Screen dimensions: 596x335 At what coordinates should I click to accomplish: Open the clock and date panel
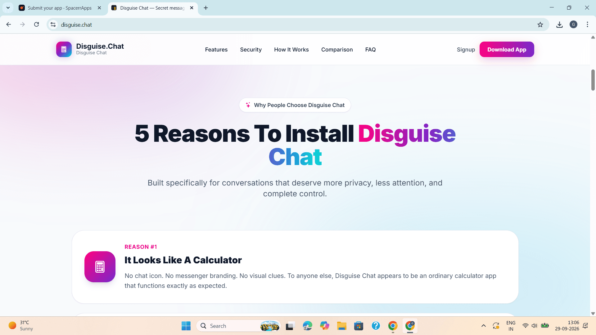click(567, 326)
